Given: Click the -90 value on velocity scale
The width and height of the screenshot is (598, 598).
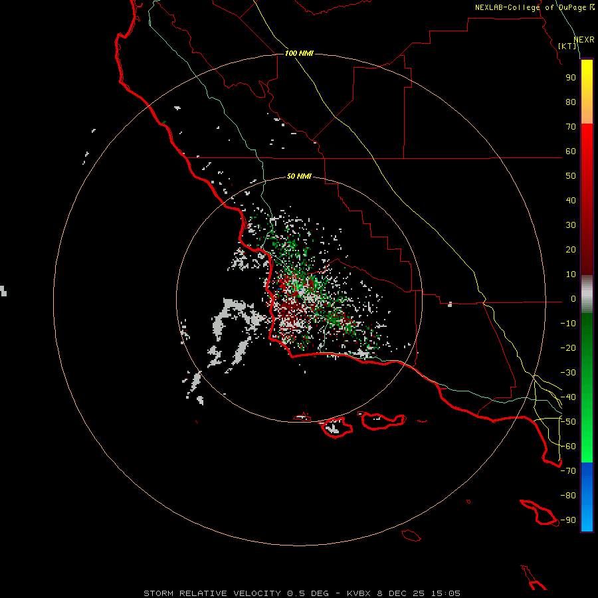Looking at the screenshot, I should (x=568, y=520).
